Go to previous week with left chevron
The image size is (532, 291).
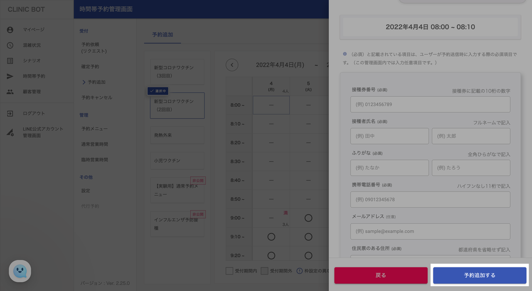[232, 65]
